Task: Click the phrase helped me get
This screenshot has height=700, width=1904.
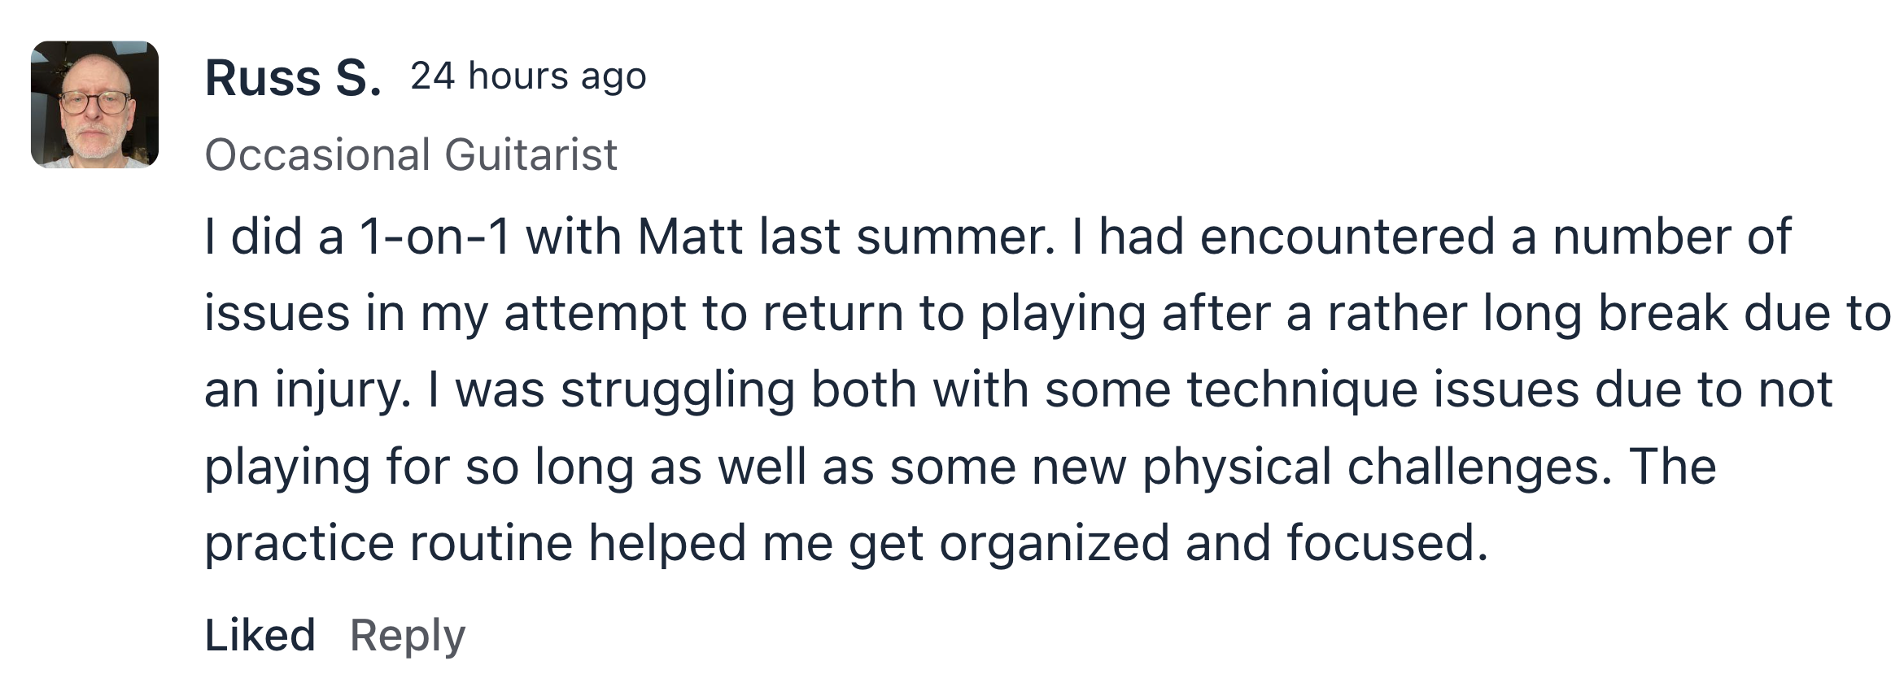Action: [x=756, y=544]
